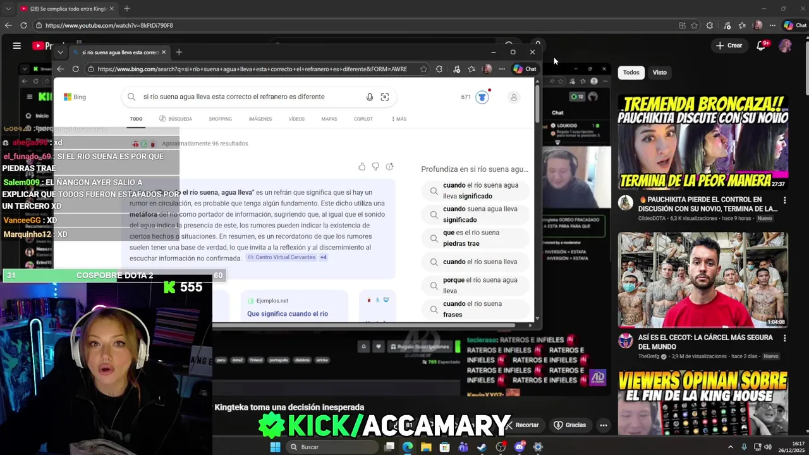
Task: Open more actions three dots beside Gracias
Action: 604,425
